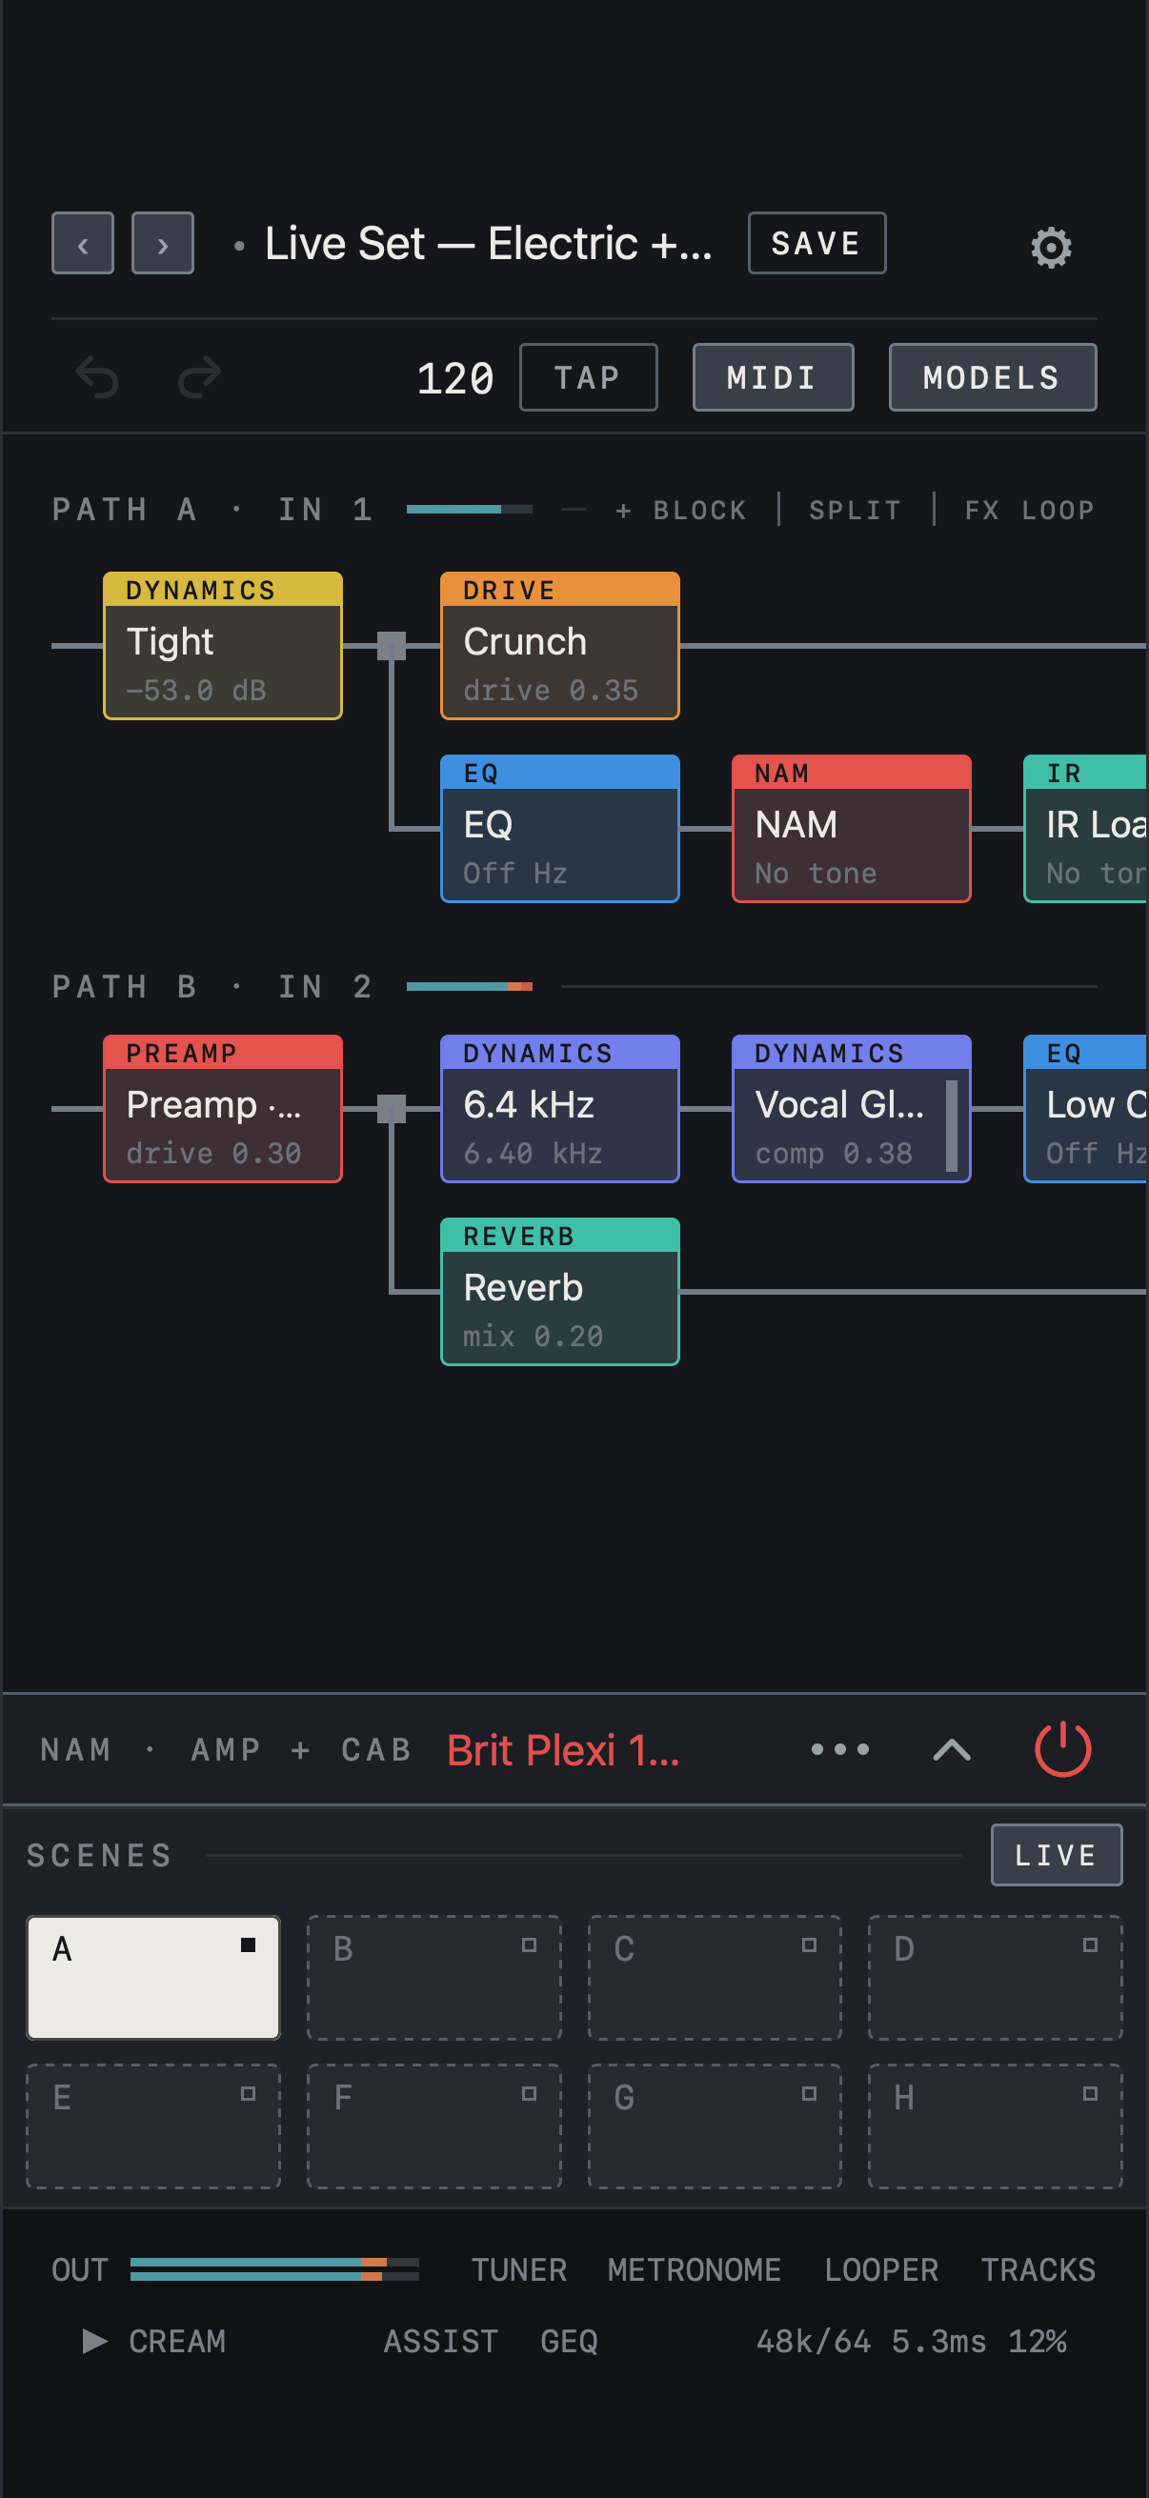Open the GEQ tab

tap(569, 2341)
